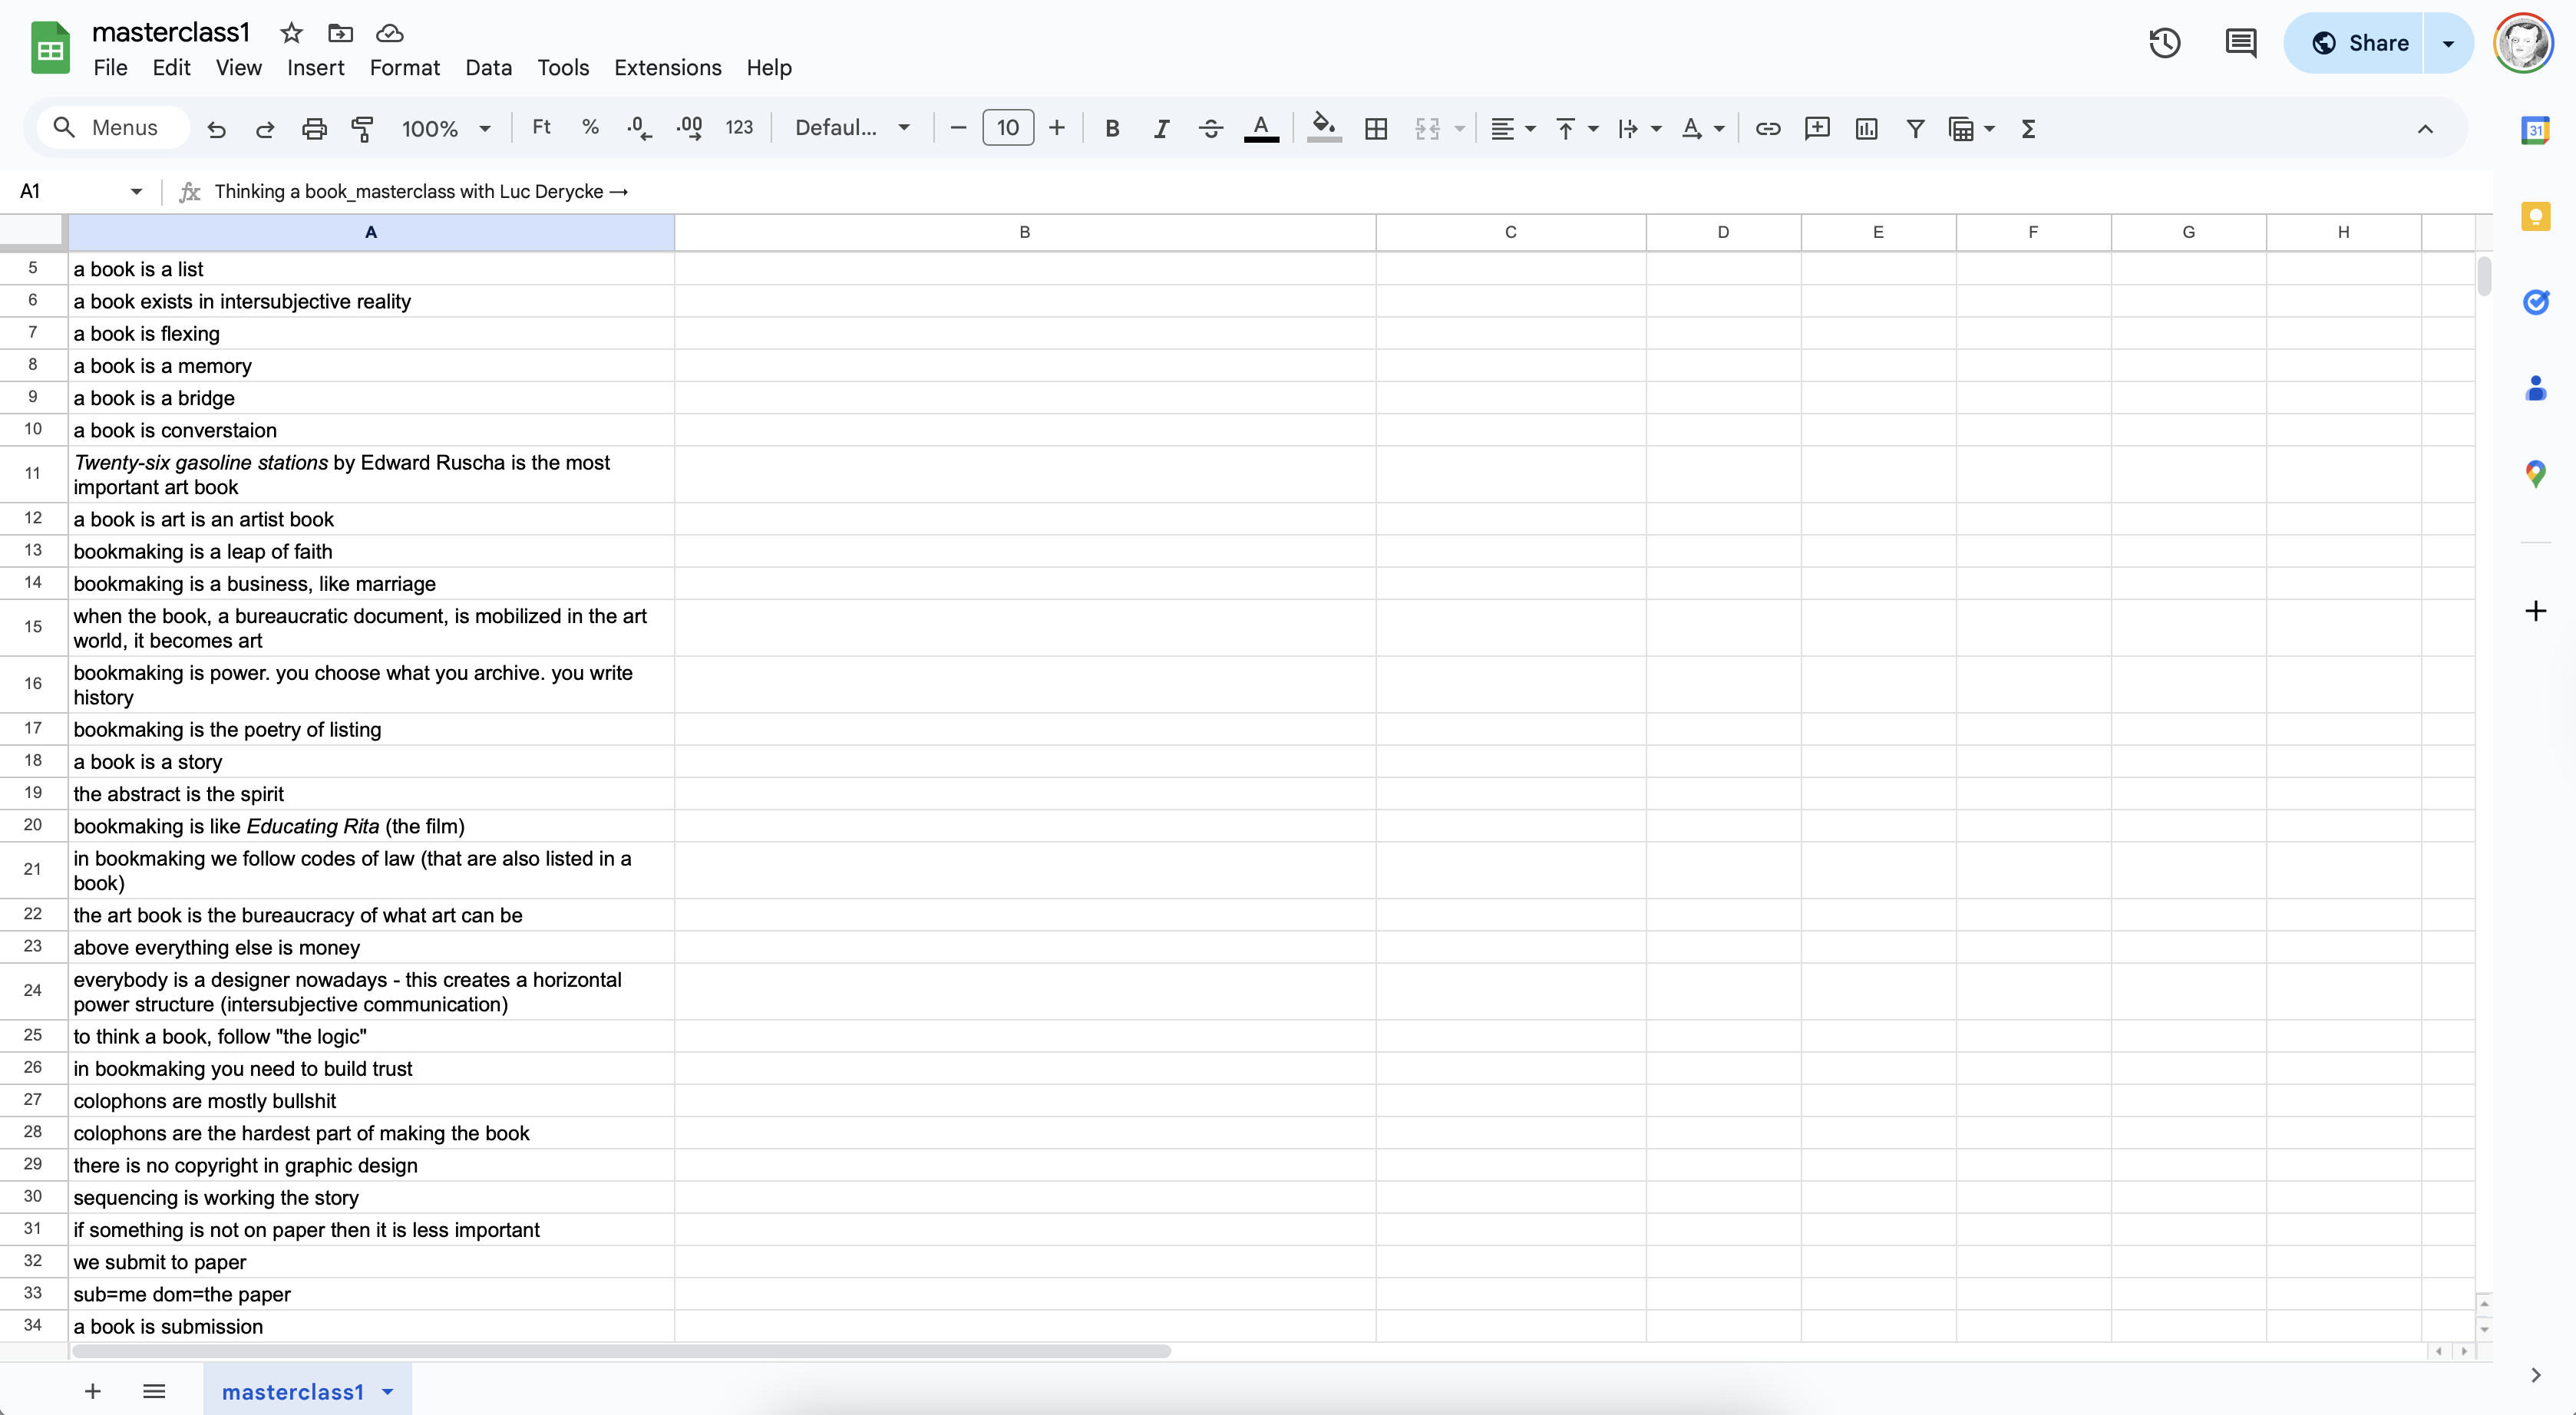Viewport: 2576px width, 1415px height.
Task: Star the masterclass1 document
Action: [x=291, y=33]
